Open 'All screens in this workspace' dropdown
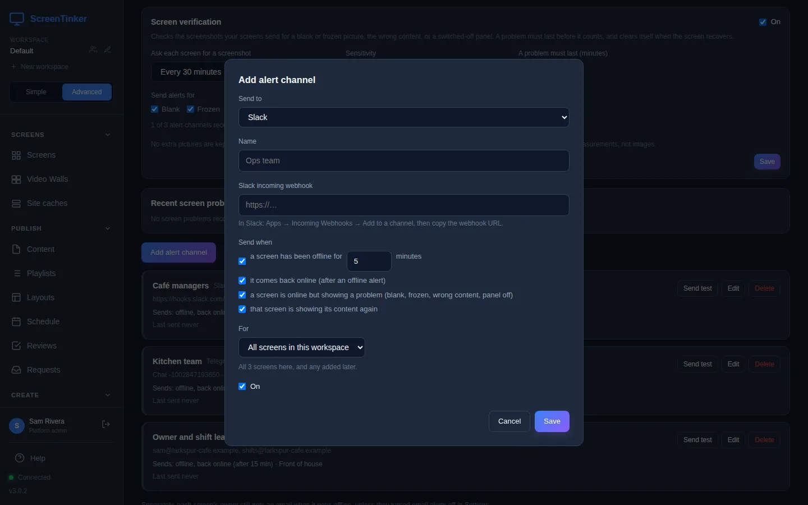The width and height of the screenshot is (808, 505). [302, 347]
